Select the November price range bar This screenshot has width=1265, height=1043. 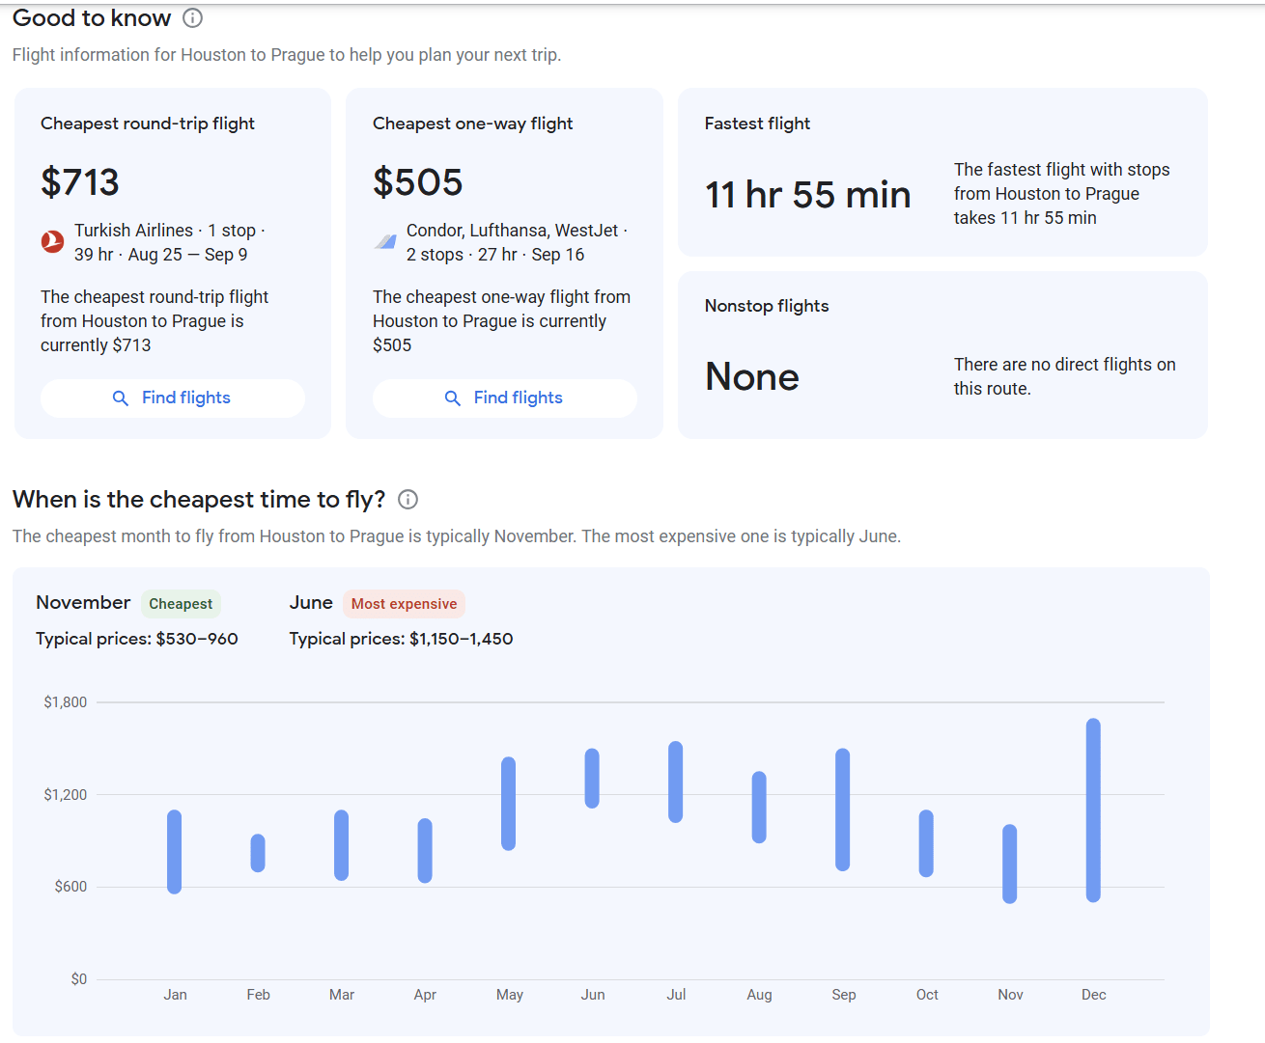click(1010, 864)
